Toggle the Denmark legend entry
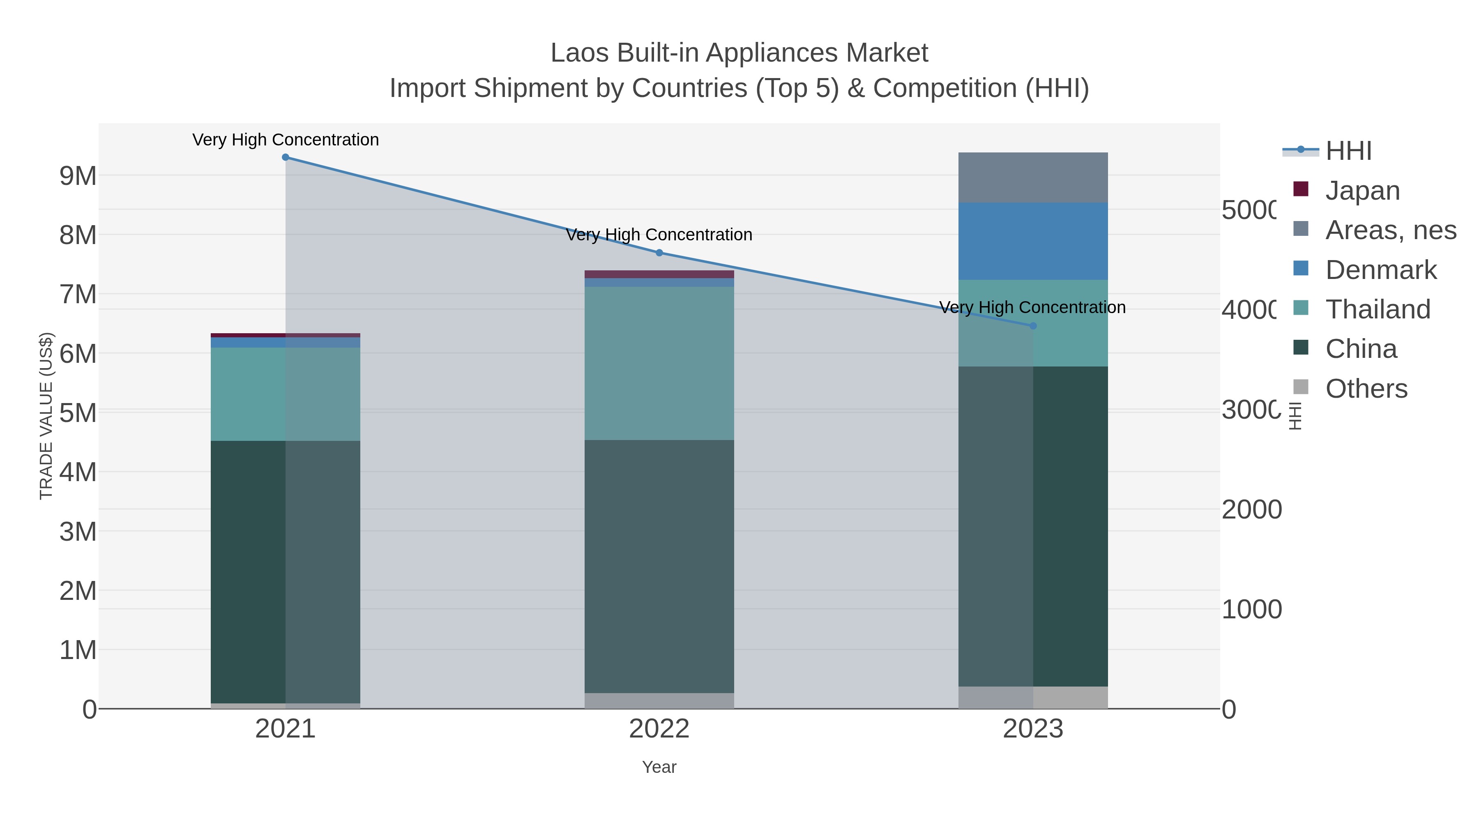1479x832 pixels. pyautogui.click(x=1365, y=270)
